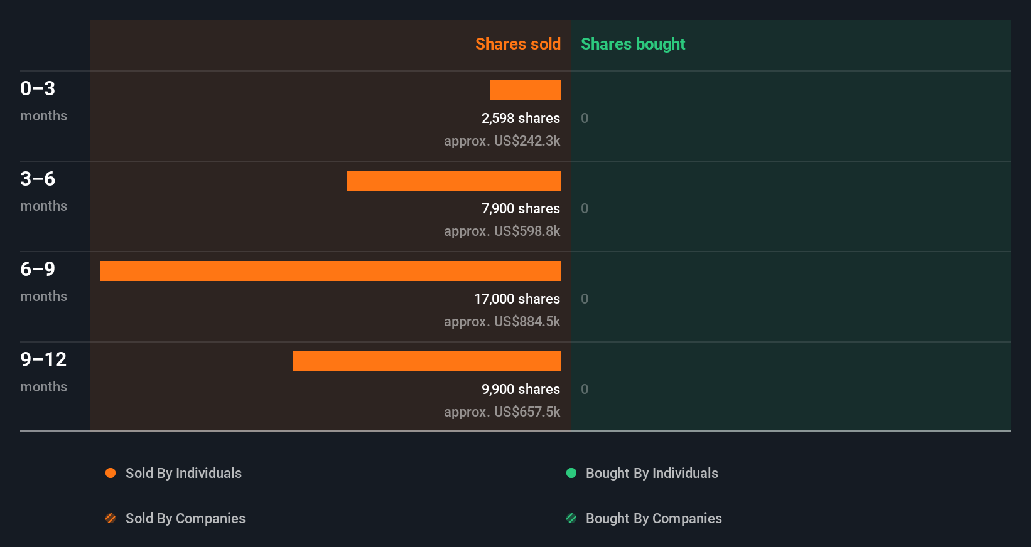1031x547 pixels.
Task: Select the Bought By Companies legend label
Action: click(x=654, y=518)
